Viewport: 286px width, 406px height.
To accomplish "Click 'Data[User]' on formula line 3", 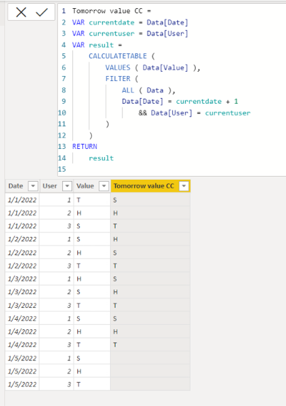I will (167, 34).
